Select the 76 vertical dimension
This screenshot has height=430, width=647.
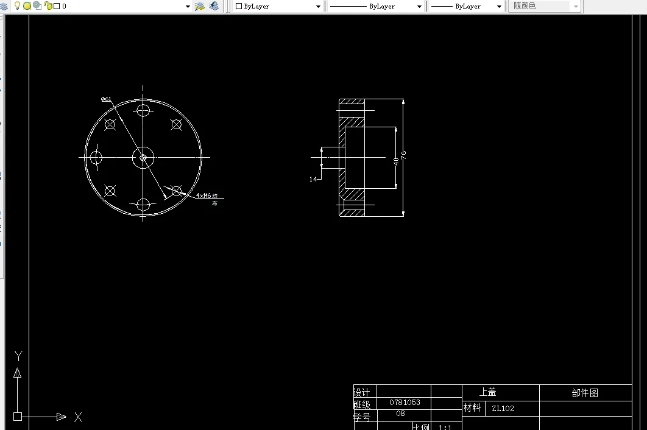tap(403, 155)
